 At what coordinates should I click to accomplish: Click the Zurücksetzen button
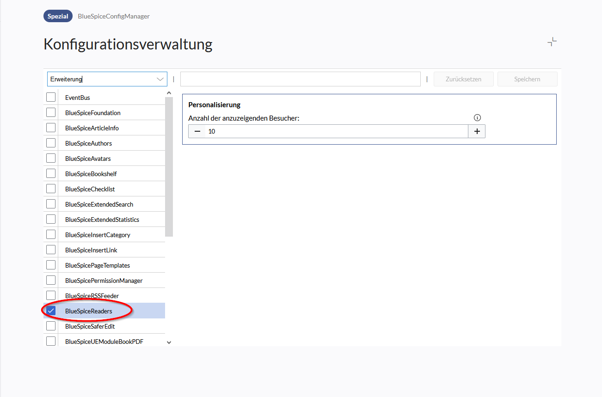pos(463,79)
